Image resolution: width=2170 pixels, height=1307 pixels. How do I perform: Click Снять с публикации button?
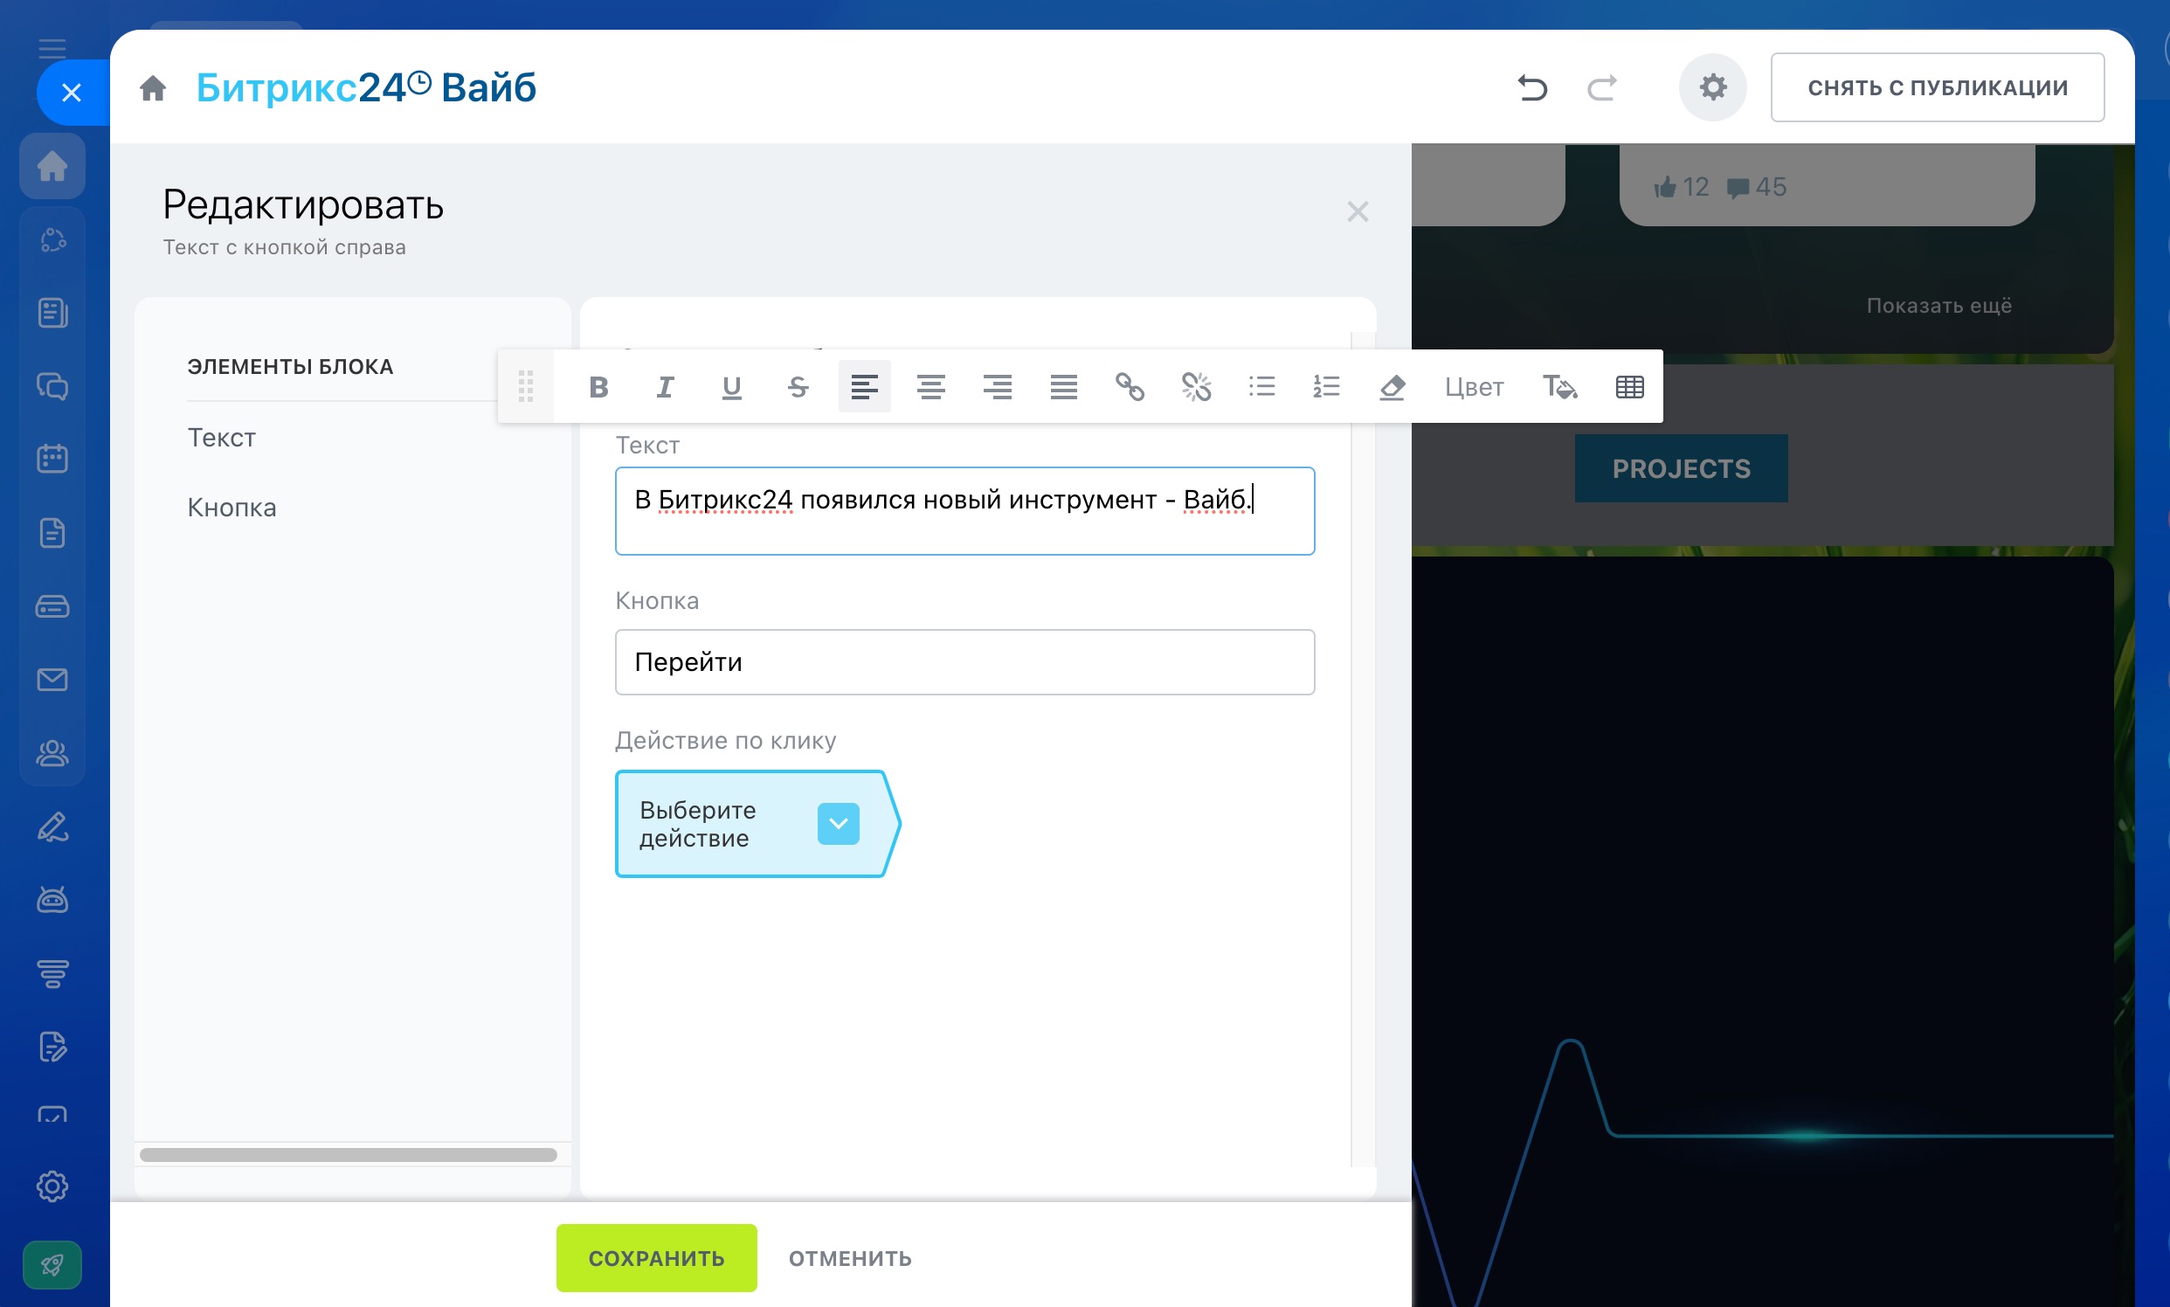1938,87
